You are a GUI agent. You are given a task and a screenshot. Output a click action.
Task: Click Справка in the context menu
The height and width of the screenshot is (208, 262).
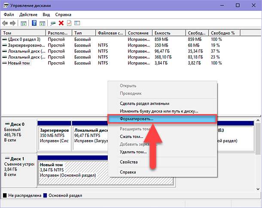pyautogui.click(x=162, y=172)
